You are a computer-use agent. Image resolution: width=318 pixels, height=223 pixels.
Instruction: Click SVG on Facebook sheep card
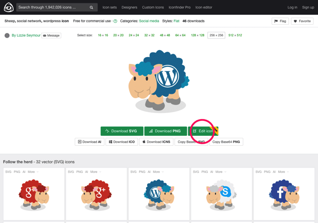click(x=258, y=172)
